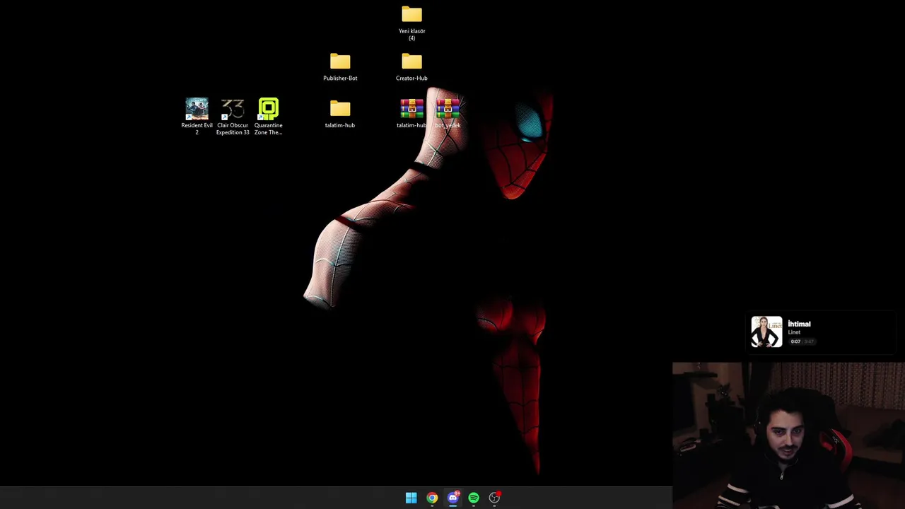Open the Windows Start menu
Image resolution: width=905 pixels, height=509 pixels.
(x=411, y=498)
